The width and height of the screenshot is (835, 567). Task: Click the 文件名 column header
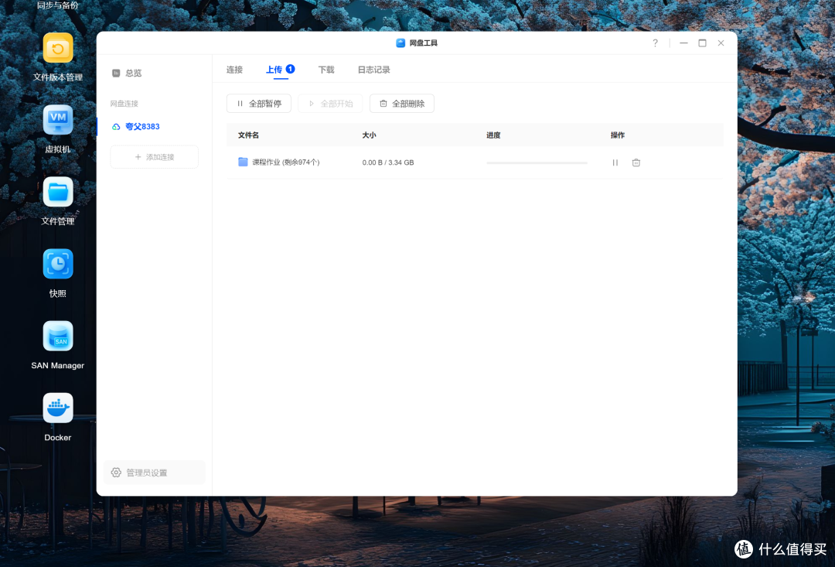249,135
